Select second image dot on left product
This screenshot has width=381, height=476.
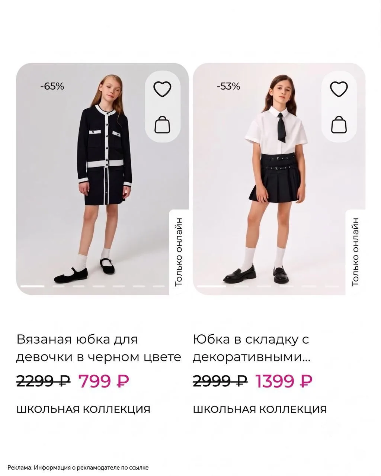tap(58, 286)
